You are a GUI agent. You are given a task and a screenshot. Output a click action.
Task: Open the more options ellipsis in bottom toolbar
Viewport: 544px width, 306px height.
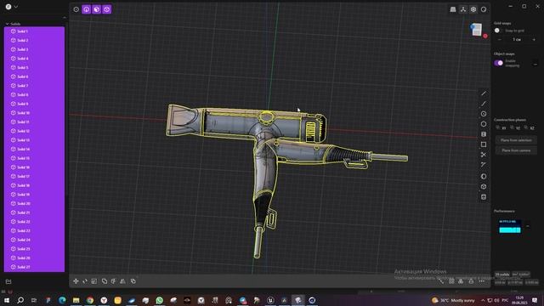482,281
